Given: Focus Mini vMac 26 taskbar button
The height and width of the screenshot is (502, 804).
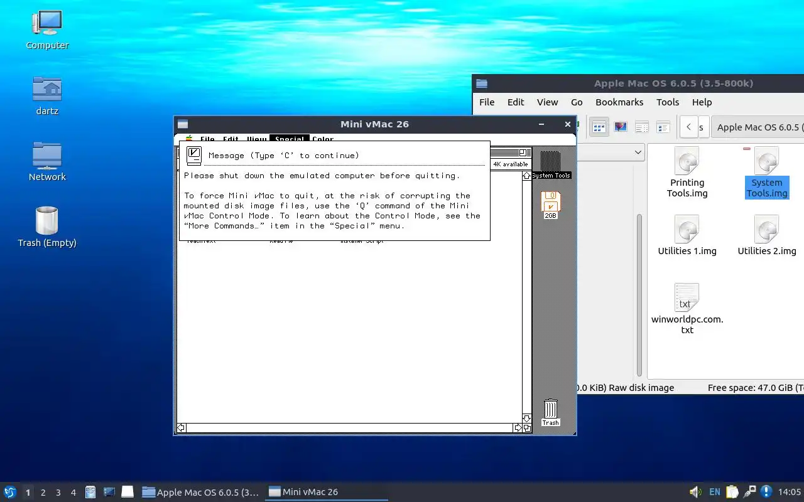Looking at the screenshot, I should click(x=327, y=492).
